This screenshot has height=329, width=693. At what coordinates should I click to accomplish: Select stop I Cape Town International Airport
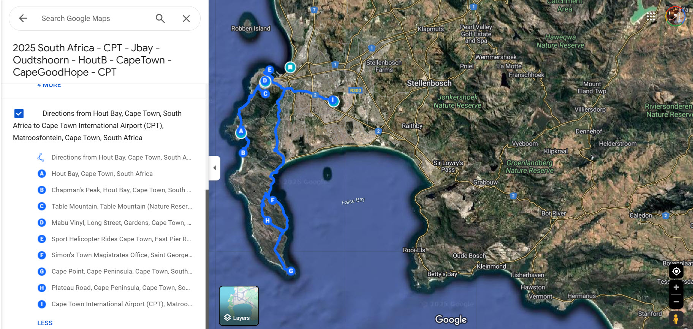[x=114, y=304]
